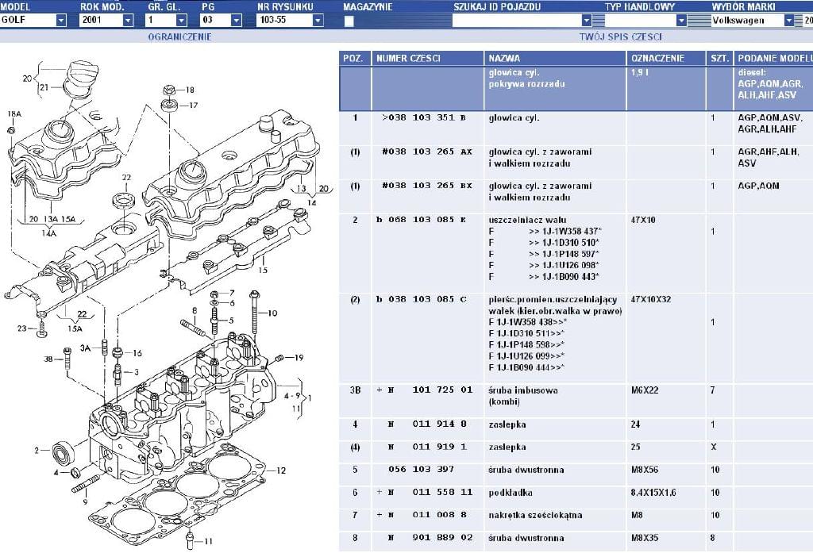Click the NUMER CZESCI column header

pos(408,59)
